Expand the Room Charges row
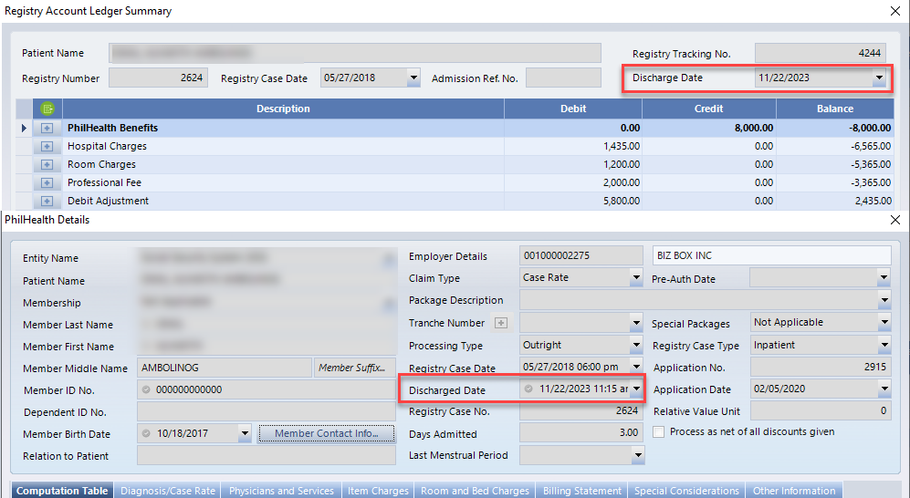Viewport: 910px width, 498px height. [47, 165]
